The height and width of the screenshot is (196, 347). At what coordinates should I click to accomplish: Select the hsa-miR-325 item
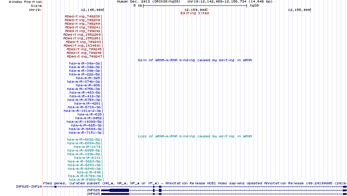[88, 78]
